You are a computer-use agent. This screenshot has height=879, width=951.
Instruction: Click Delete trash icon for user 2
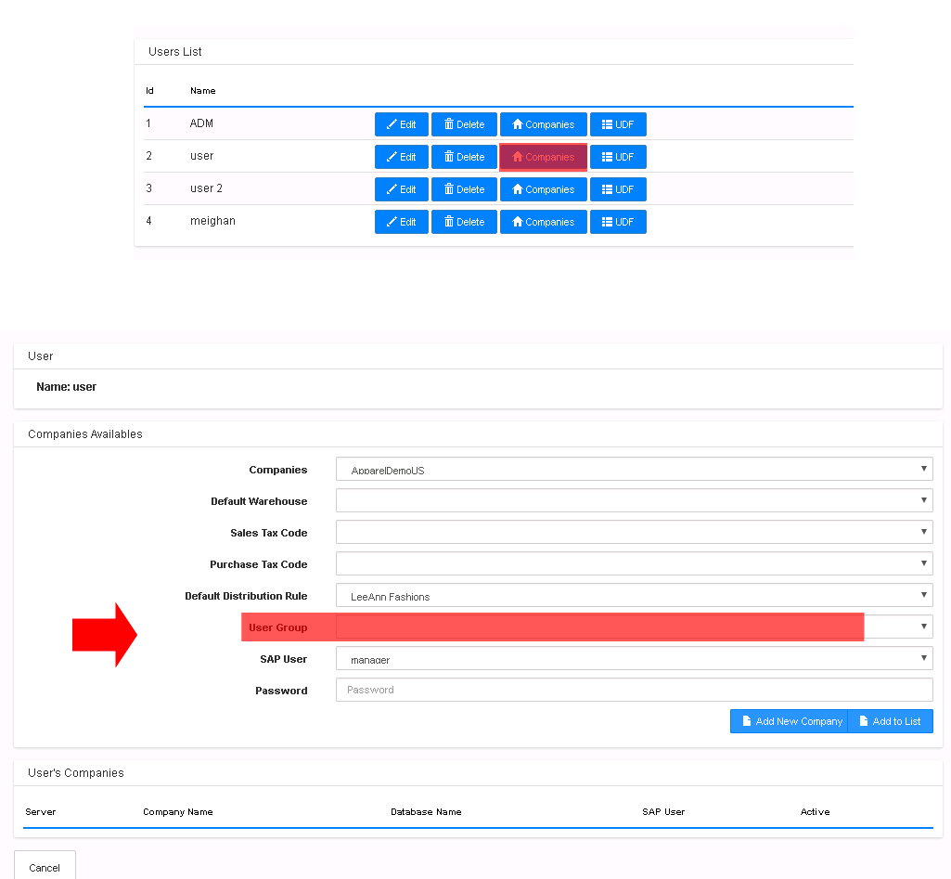pos(448,189)
